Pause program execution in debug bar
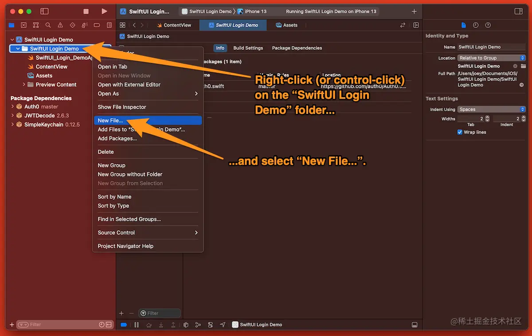This screenshot has height=336, width=532. click(137, 324)
